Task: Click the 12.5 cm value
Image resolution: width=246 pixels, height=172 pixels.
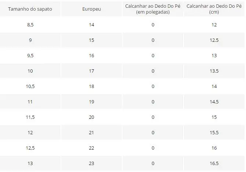Action: pyautogui.click(x=214, y=40)
